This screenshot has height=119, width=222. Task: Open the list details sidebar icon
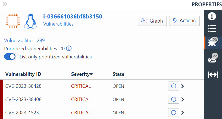[212, 28]
